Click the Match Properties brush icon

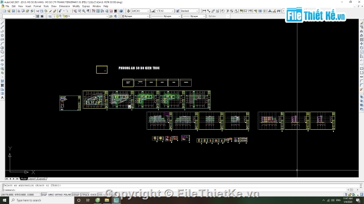(55, 11)
